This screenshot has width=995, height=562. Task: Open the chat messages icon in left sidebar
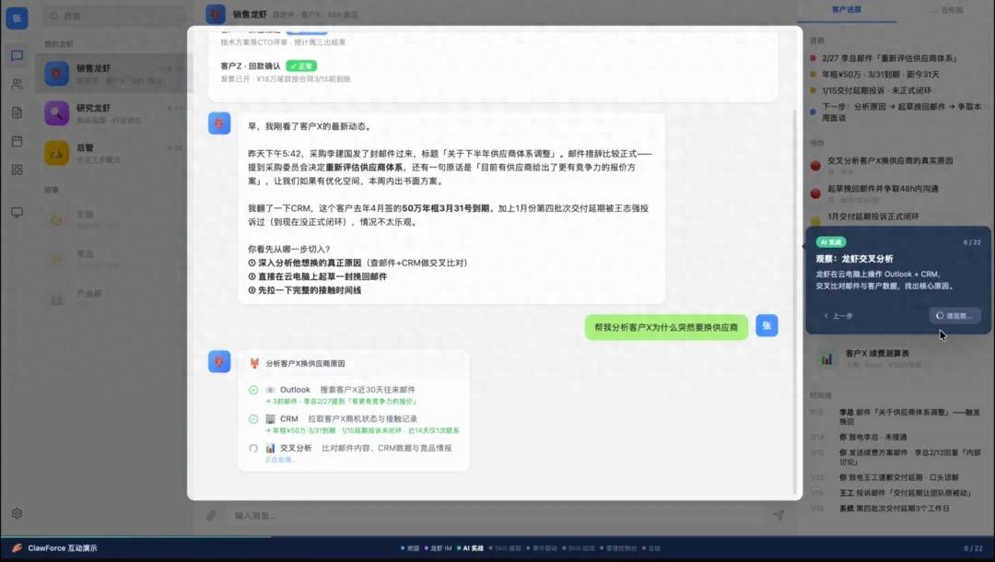pos(17,56)
